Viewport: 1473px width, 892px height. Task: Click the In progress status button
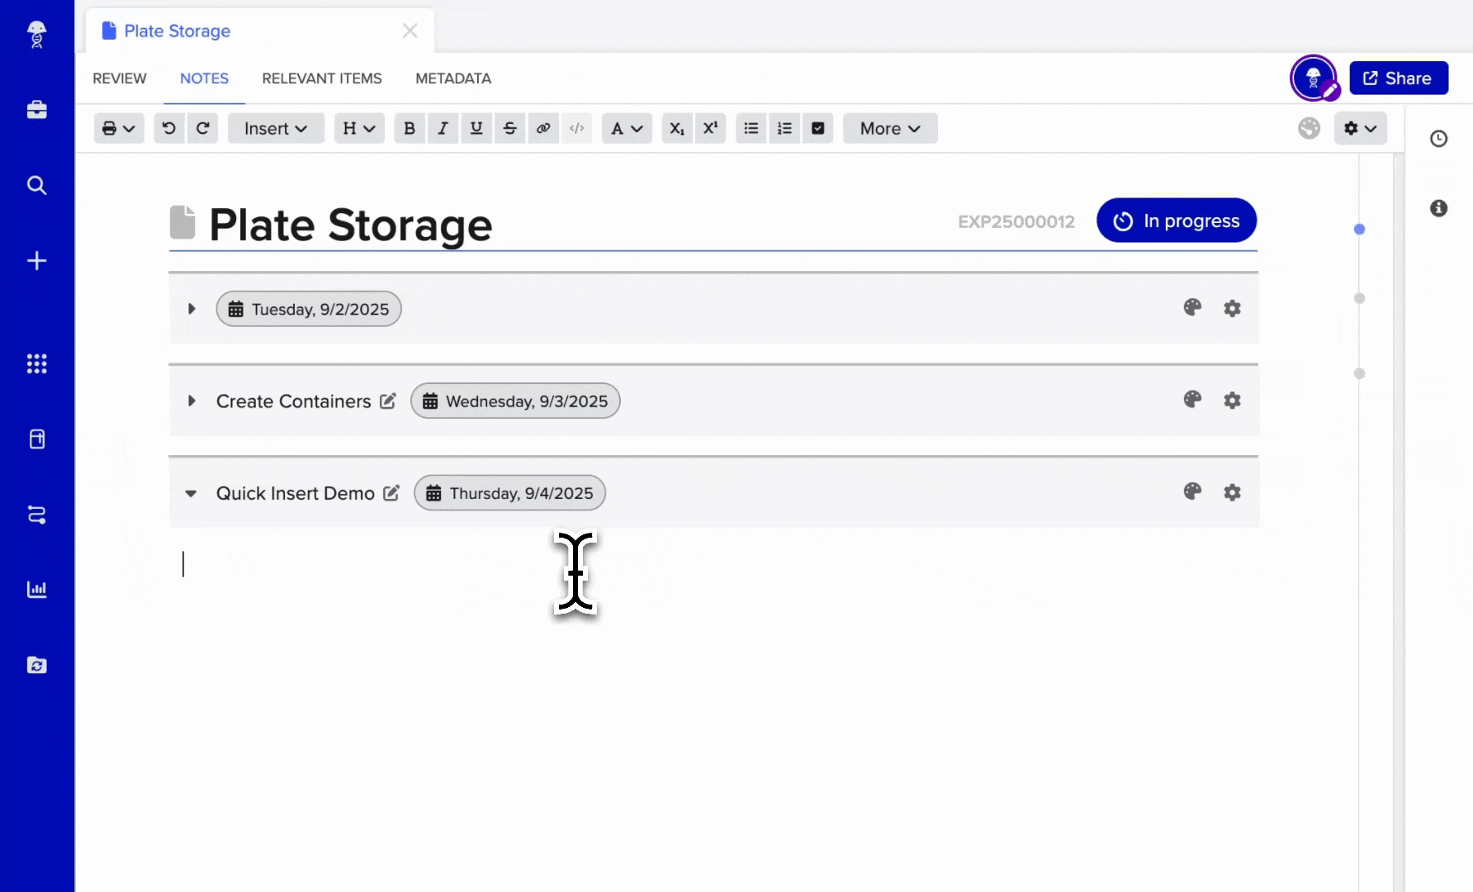[1176, 221]
